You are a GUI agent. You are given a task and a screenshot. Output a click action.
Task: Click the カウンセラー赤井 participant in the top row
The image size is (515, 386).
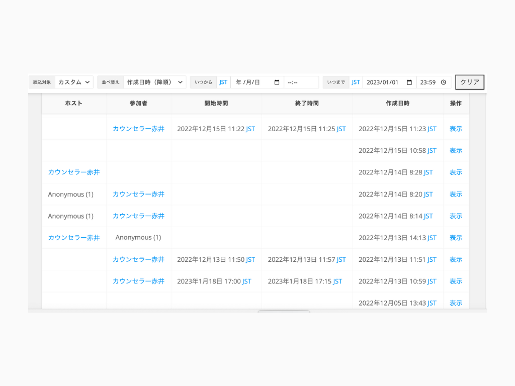[x=138, y=129]
